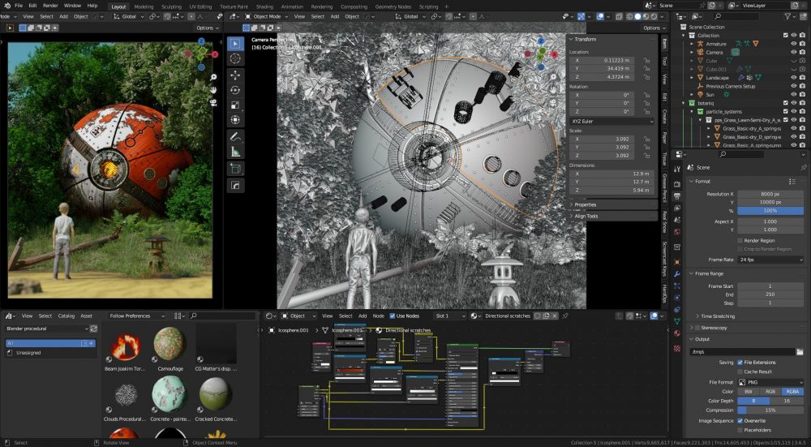
Task: Lock the Location X value
Action: tap(646, 61)
